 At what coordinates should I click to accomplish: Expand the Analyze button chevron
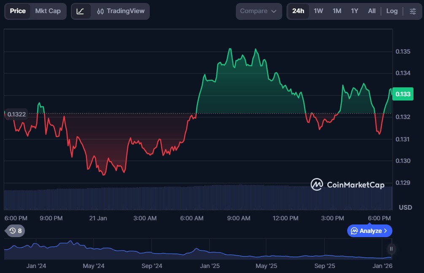(385, 231)
